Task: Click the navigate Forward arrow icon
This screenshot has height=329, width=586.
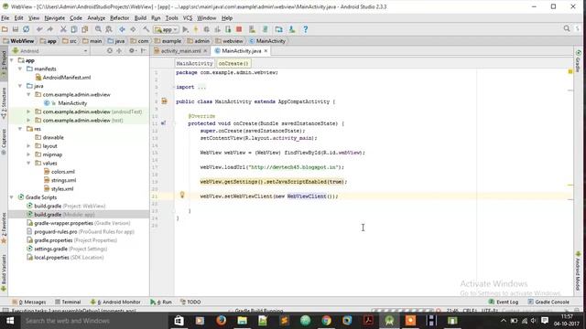Action: [133, 29]
